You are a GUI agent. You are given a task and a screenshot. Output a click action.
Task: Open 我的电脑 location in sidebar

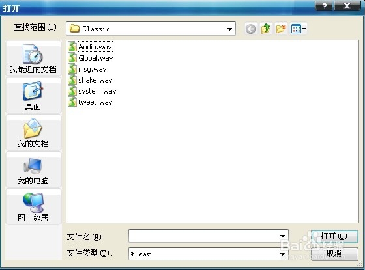tap(33, 170)
